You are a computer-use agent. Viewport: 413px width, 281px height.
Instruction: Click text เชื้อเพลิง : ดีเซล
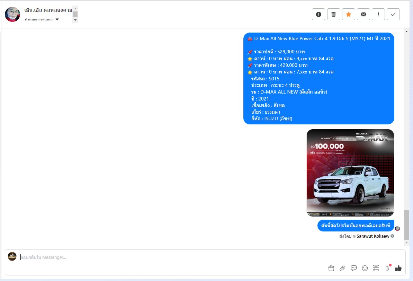click(268, 105)
